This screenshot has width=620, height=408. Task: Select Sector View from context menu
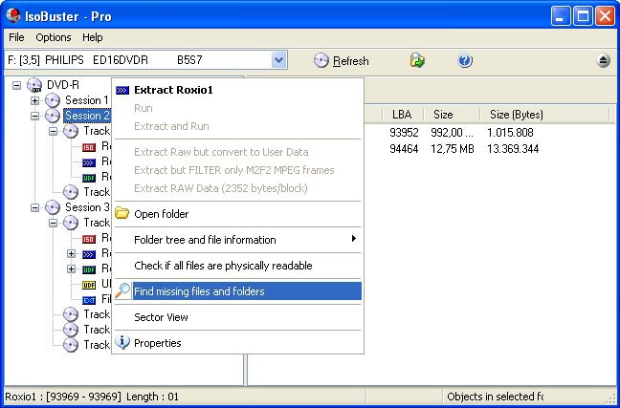[237, 317]
